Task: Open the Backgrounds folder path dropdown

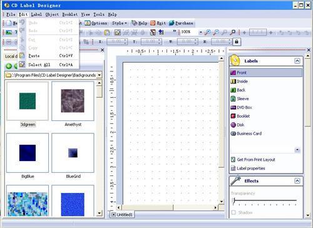Action: (x=100, y=75)
